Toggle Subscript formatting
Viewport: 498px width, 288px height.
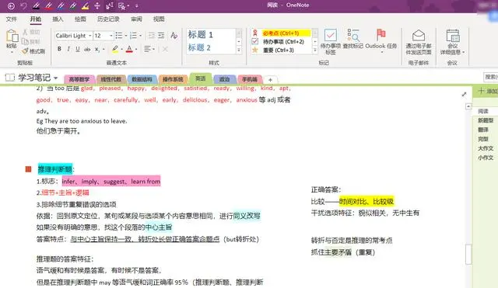pos(97,49)
